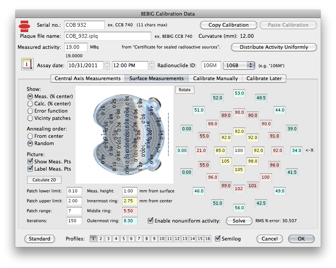Viewport: 336px width, 268px height.
Task: Click the 21.0 measurement point field
Action: point(201,150)
